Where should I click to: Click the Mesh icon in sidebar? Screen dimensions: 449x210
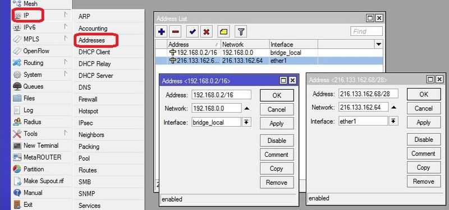17,4
